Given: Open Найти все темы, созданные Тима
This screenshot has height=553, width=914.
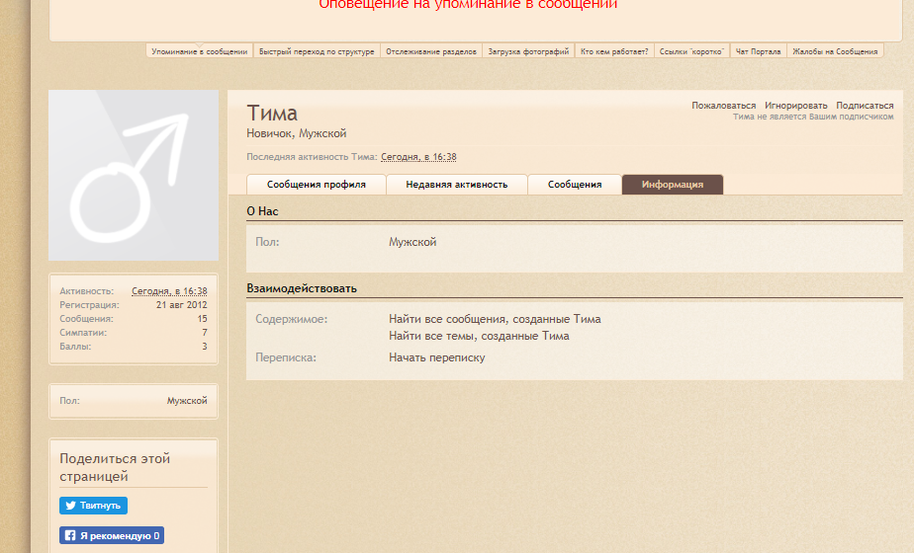Looking at the screenshot, I should click(479, 336).
